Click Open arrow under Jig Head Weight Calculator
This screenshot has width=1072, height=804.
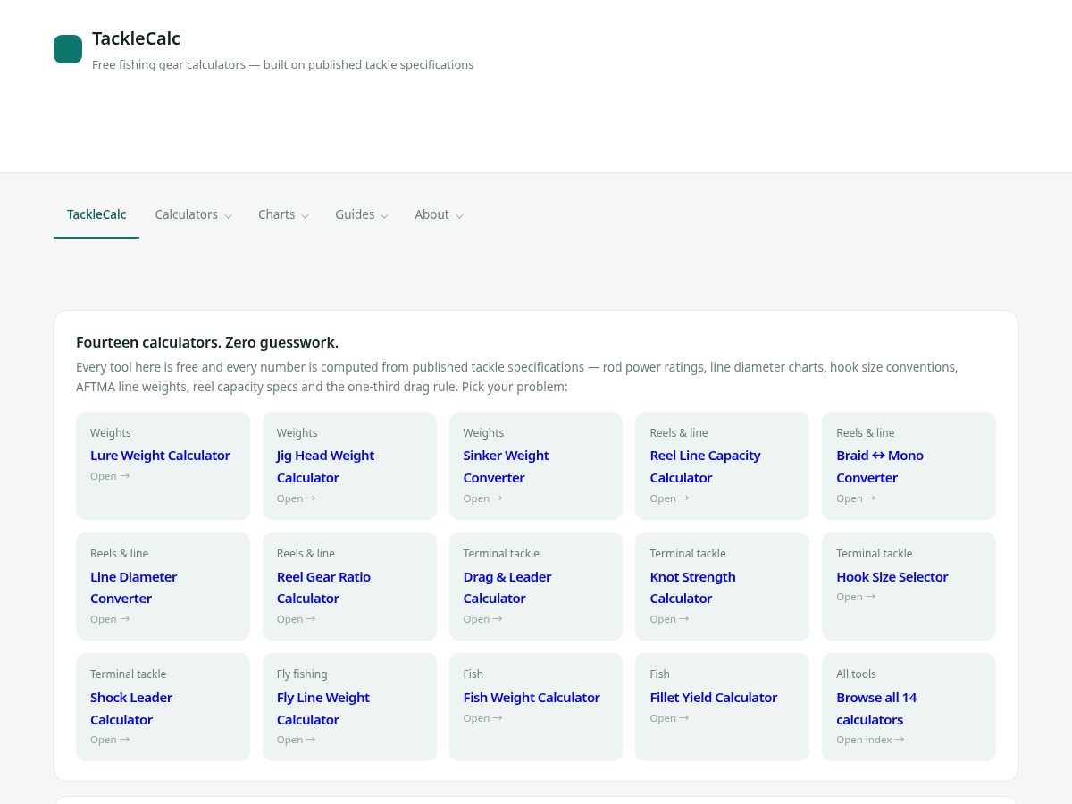click(x=297, y=498)
